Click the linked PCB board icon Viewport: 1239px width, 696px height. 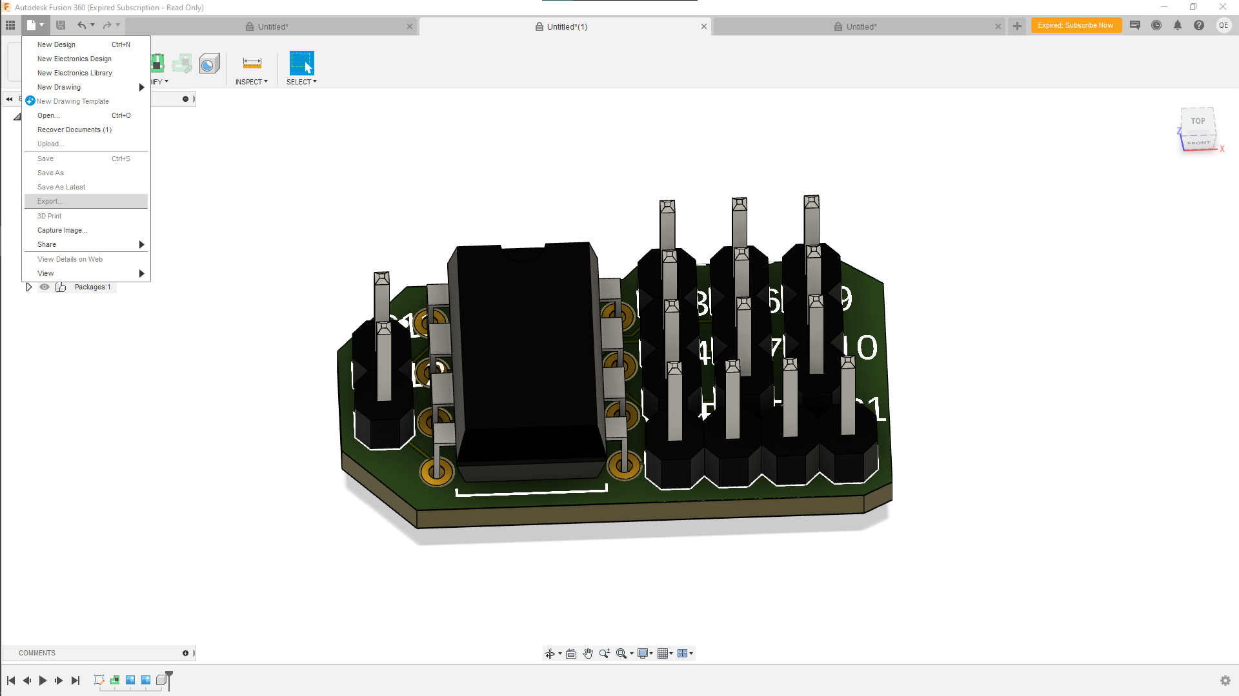coord(182,63)
